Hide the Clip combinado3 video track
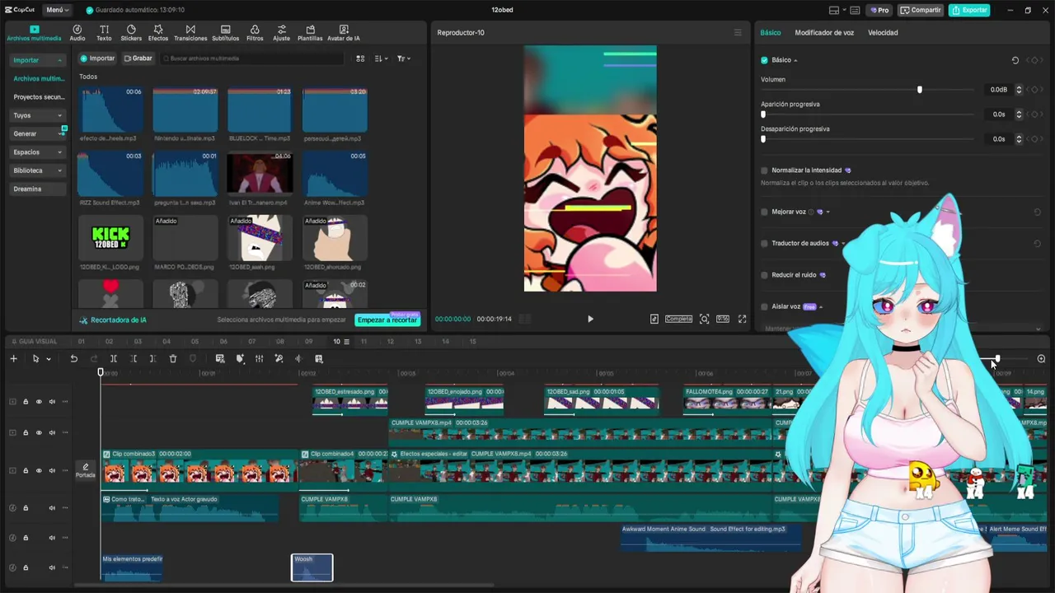 [39, 471]
